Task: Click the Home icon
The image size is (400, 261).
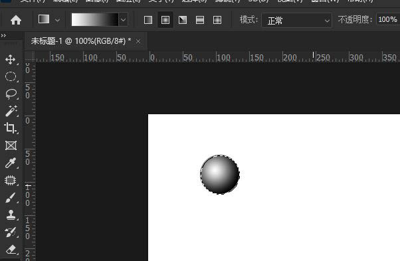Action: pos(16,20)
